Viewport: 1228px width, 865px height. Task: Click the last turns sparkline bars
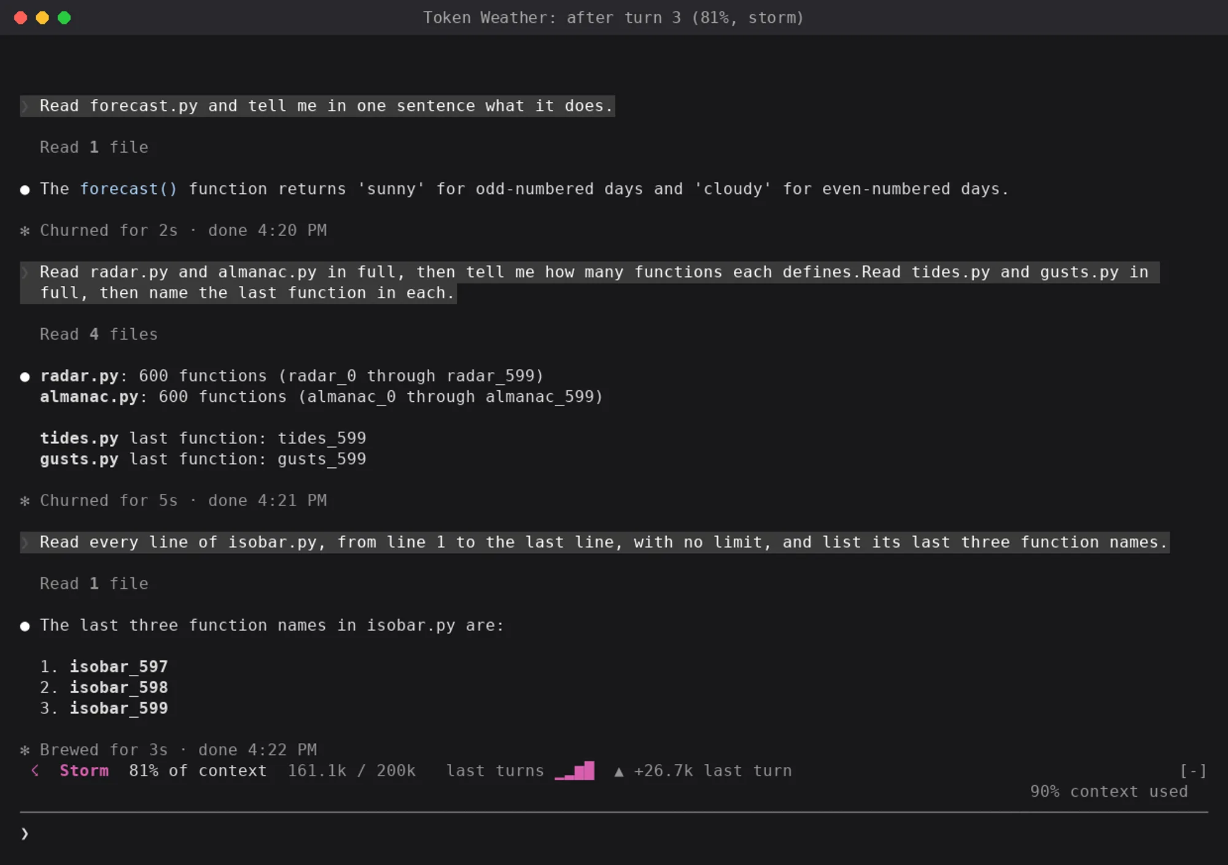coord(574,771)
